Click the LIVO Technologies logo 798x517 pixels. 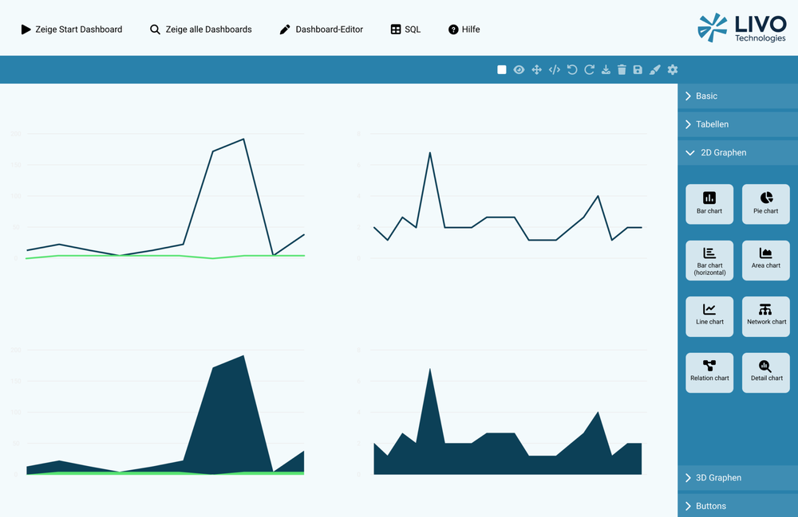pos(742,27)
